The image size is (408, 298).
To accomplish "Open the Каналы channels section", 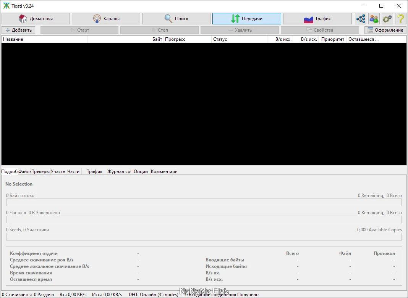I will (106, 19).
